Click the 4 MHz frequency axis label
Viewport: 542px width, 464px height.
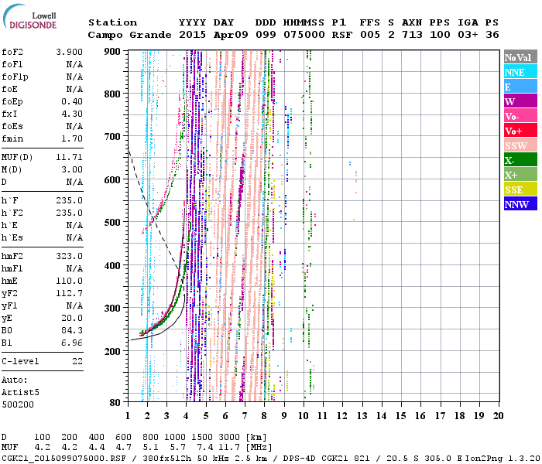(x=186, y=416)
